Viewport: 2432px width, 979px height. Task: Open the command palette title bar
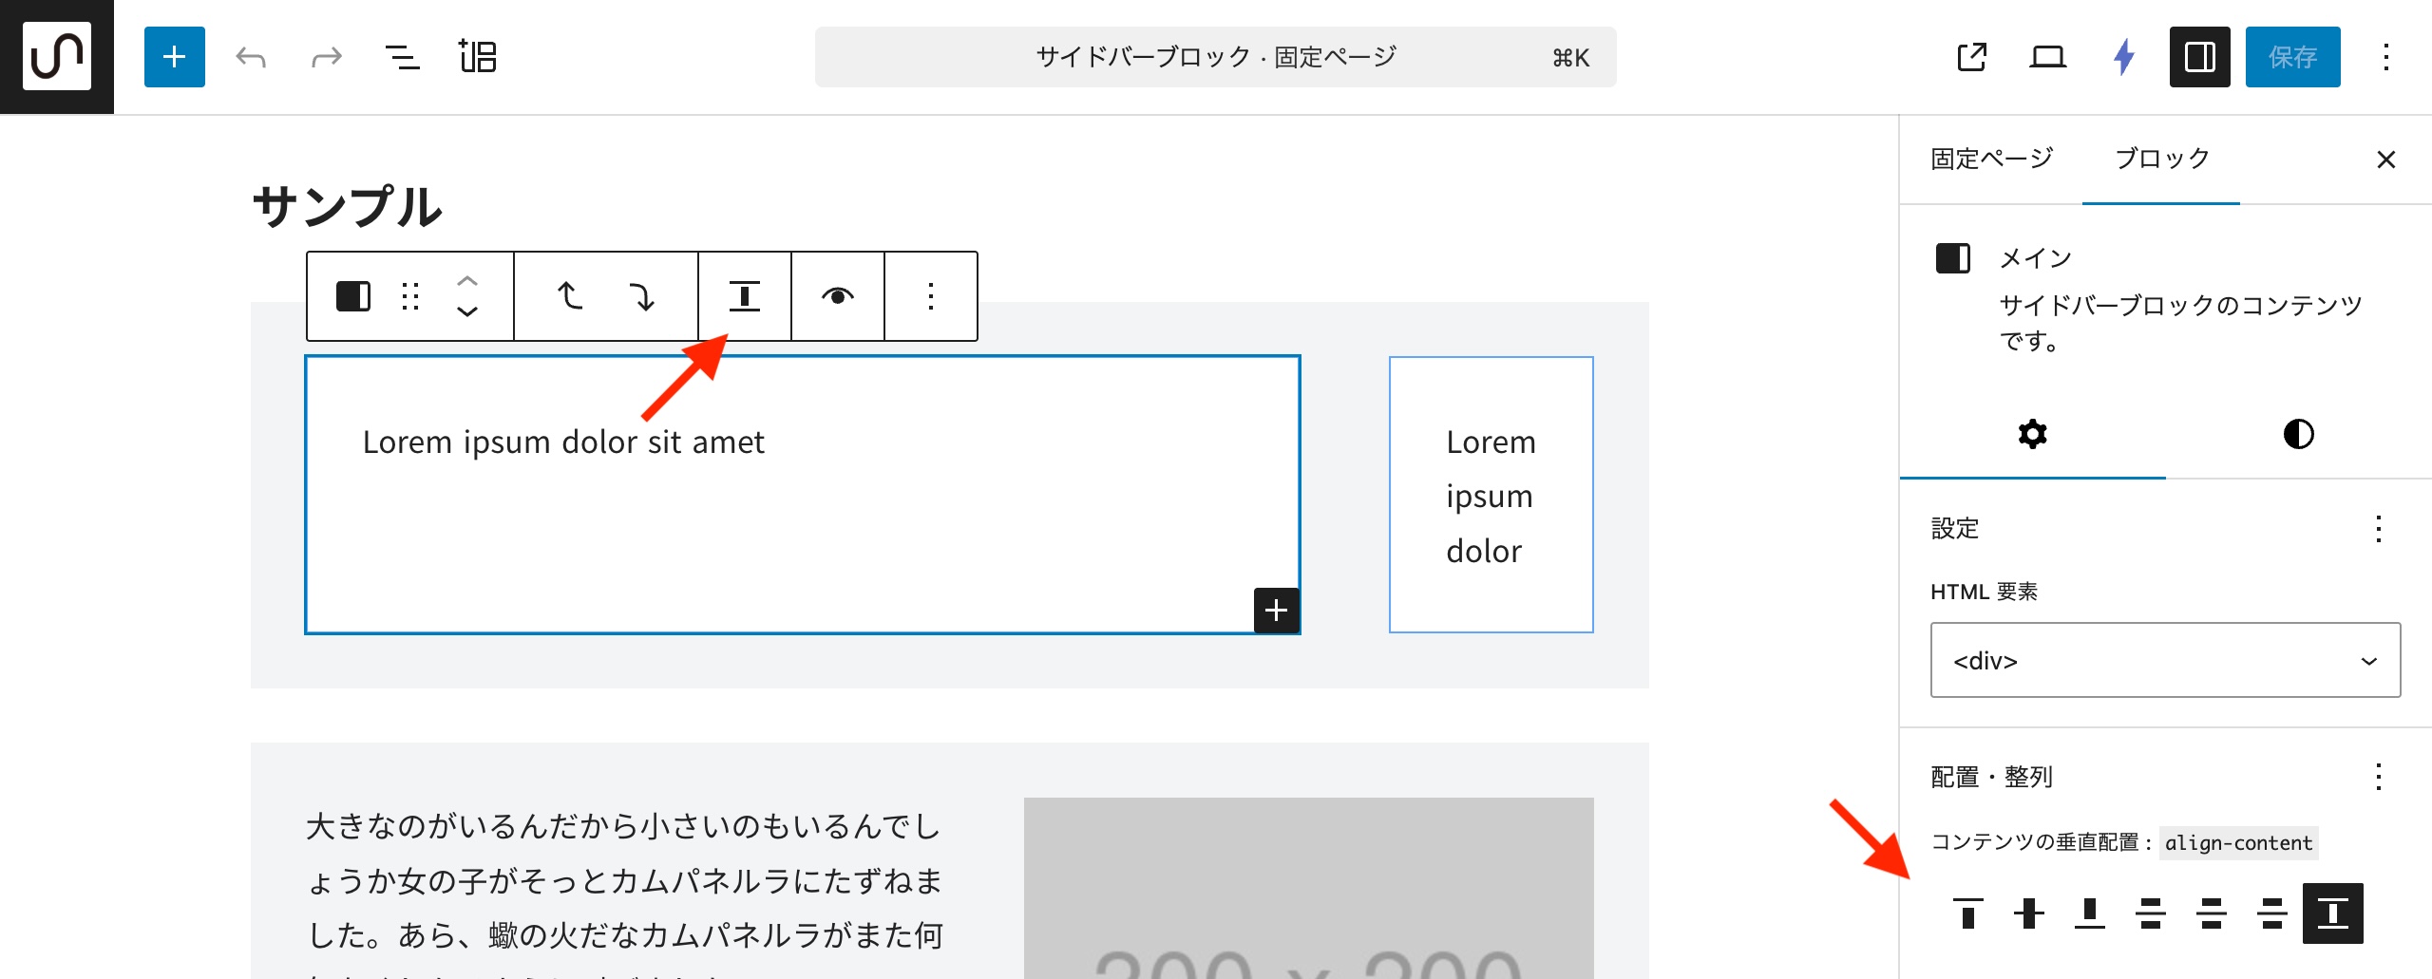[x=1215, y=57]
